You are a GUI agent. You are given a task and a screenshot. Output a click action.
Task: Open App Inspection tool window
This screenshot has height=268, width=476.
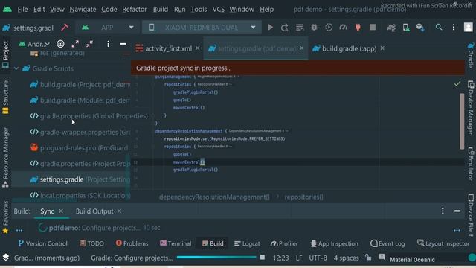[x=334, y=243]
